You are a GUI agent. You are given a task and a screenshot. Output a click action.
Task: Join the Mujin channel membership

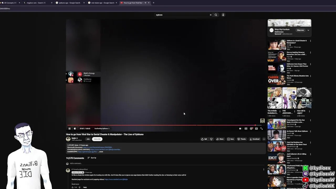click(x=88, y=139)
